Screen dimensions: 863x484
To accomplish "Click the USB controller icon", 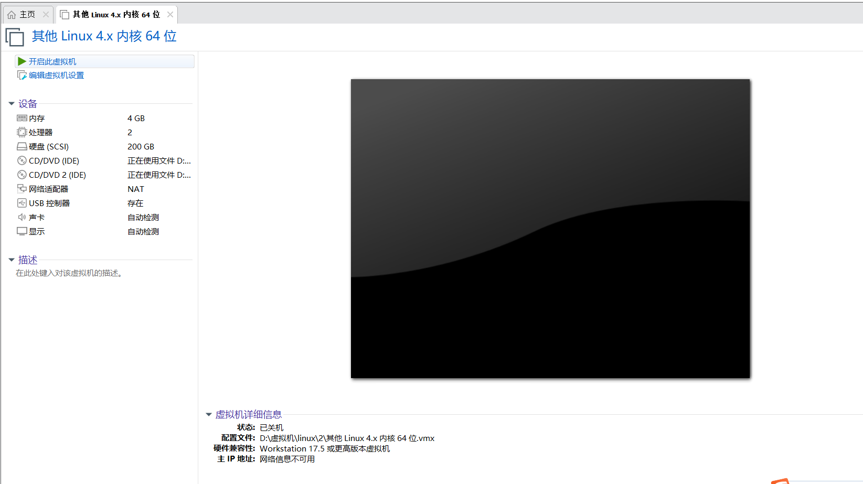I will coord(22,203).
